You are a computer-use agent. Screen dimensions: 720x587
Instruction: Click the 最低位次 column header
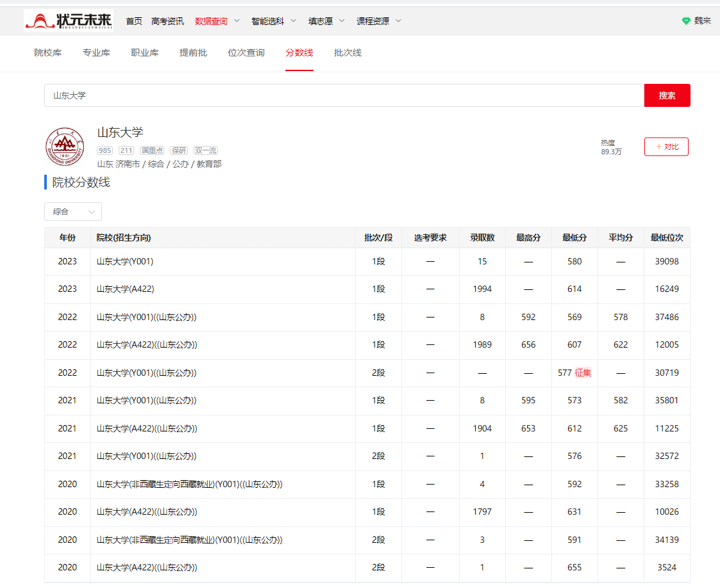pyautogui.click(x=667, y=237)
